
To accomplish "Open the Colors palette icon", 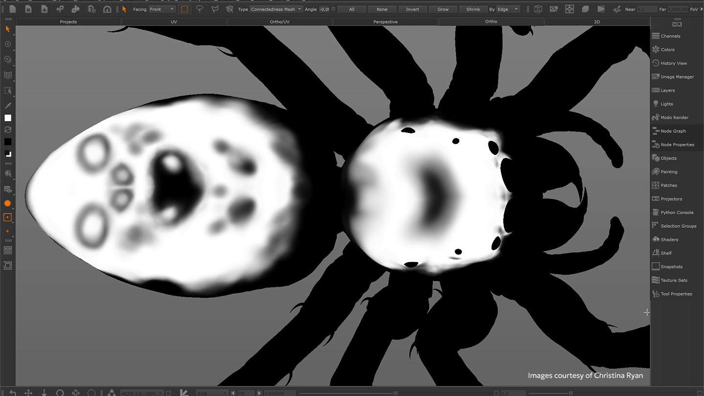I will point(656,49).
